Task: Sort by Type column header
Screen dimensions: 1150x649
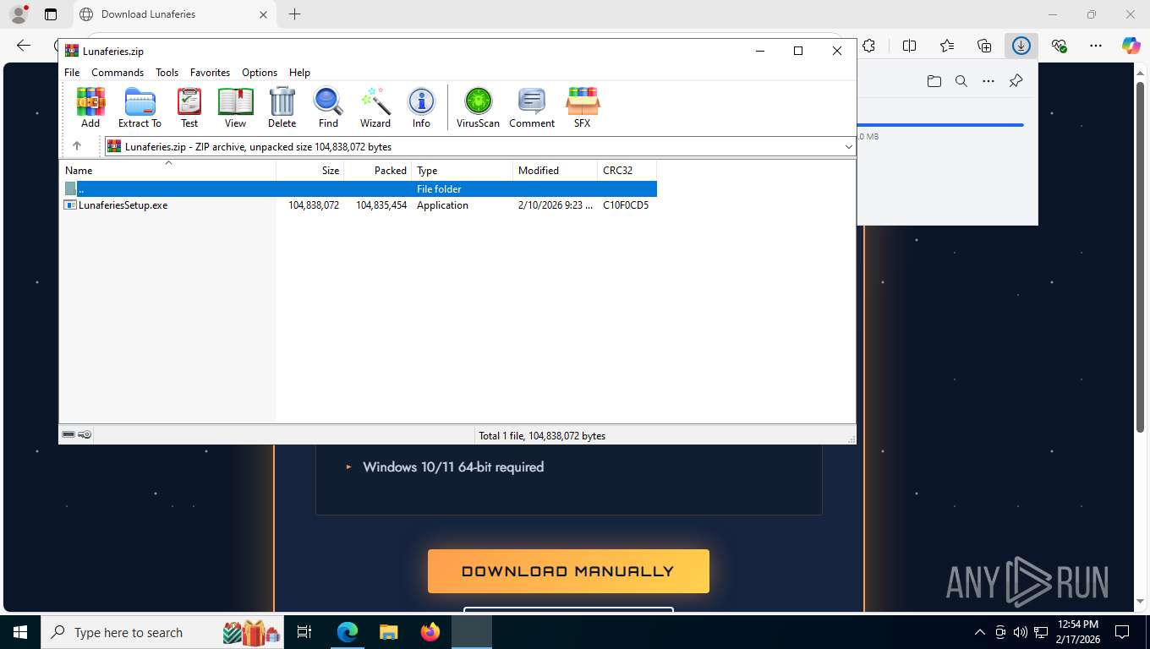Action: coord(463,170)
